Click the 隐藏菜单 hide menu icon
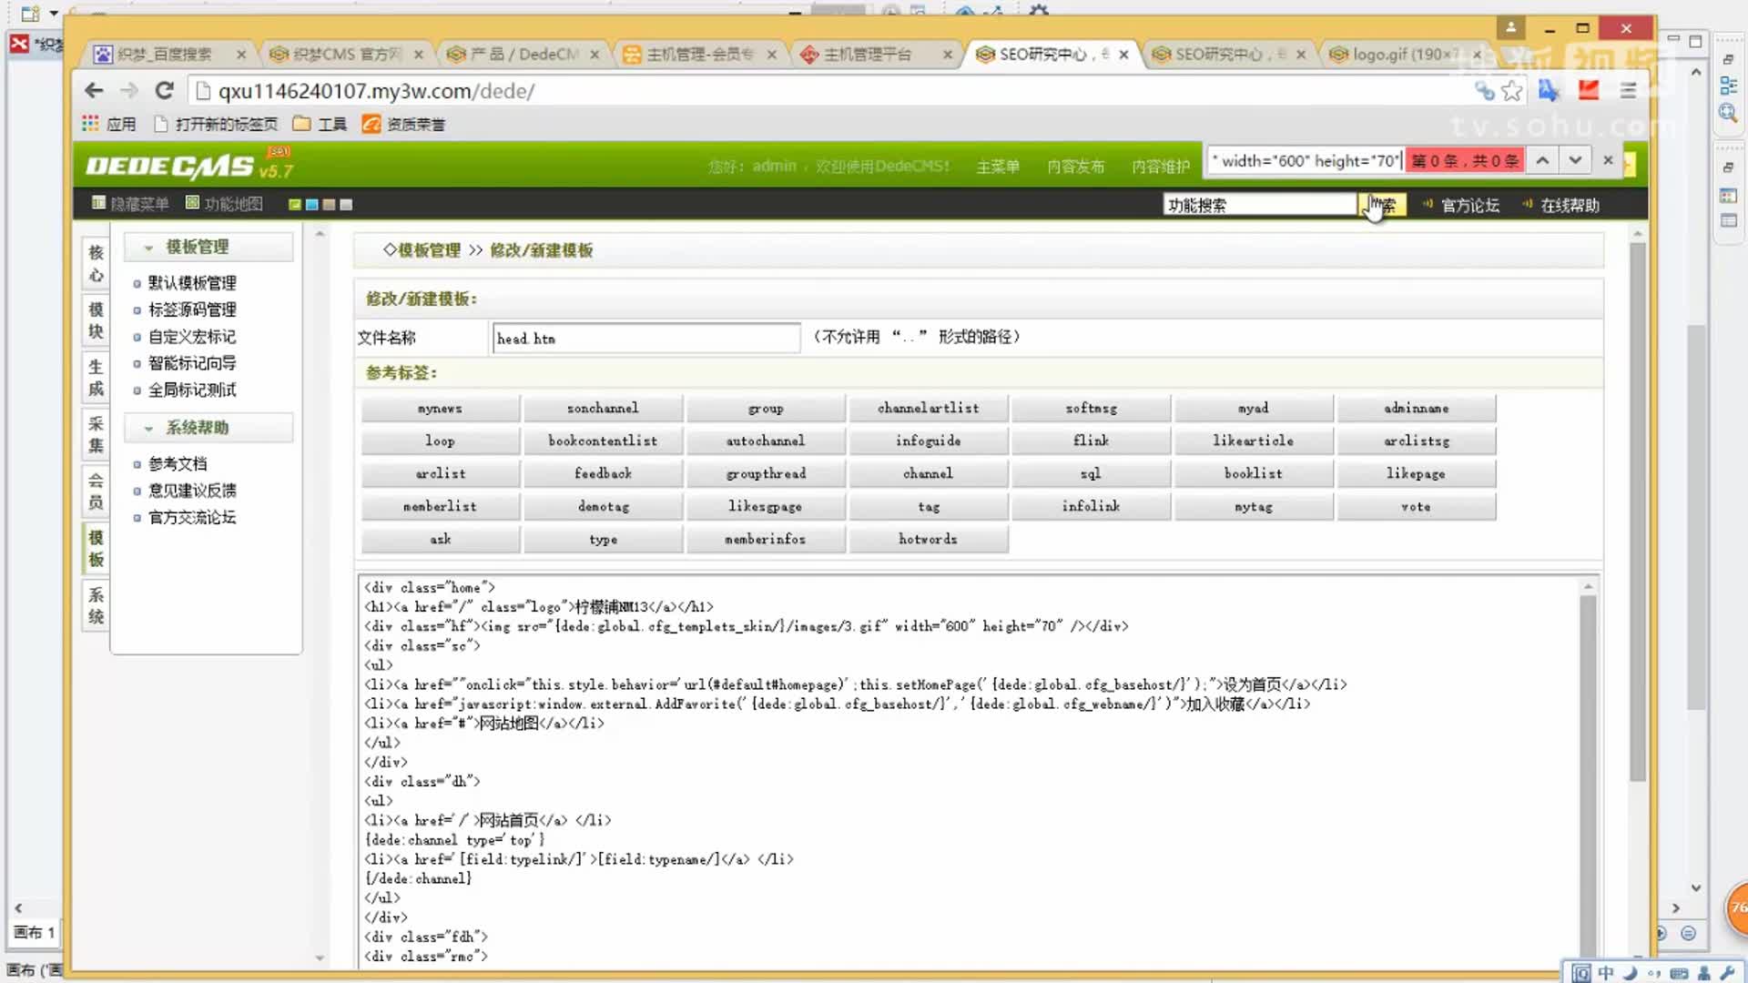The width and height of the screenshot is (1748, 983). (x=98, y=203)
